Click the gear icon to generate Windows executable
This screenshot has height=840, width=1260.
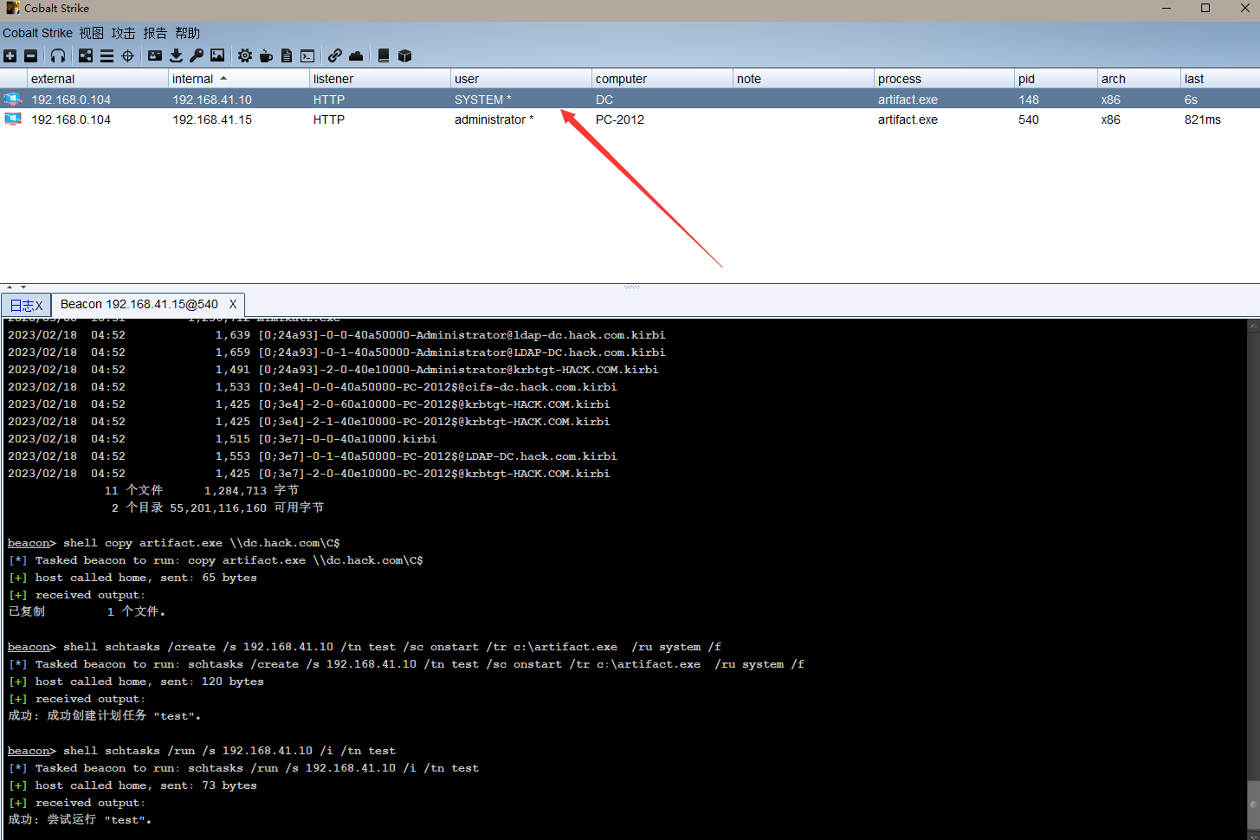[x=245, y=55]
